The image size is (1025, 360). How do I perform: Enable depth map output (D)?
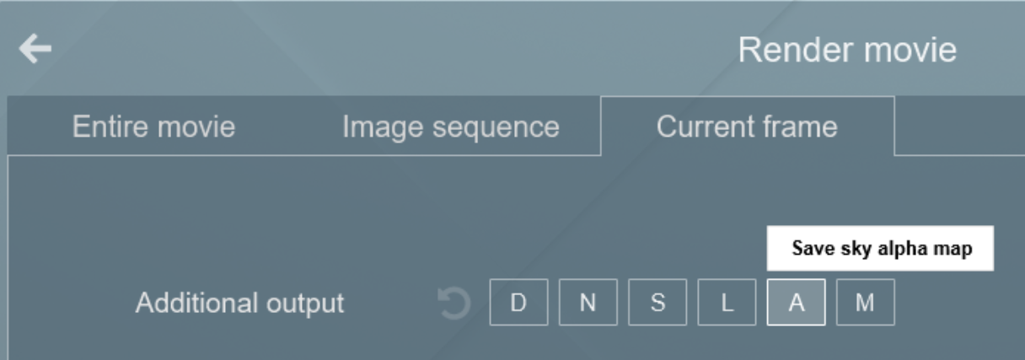pyautogui.click(x=518, y=303)
